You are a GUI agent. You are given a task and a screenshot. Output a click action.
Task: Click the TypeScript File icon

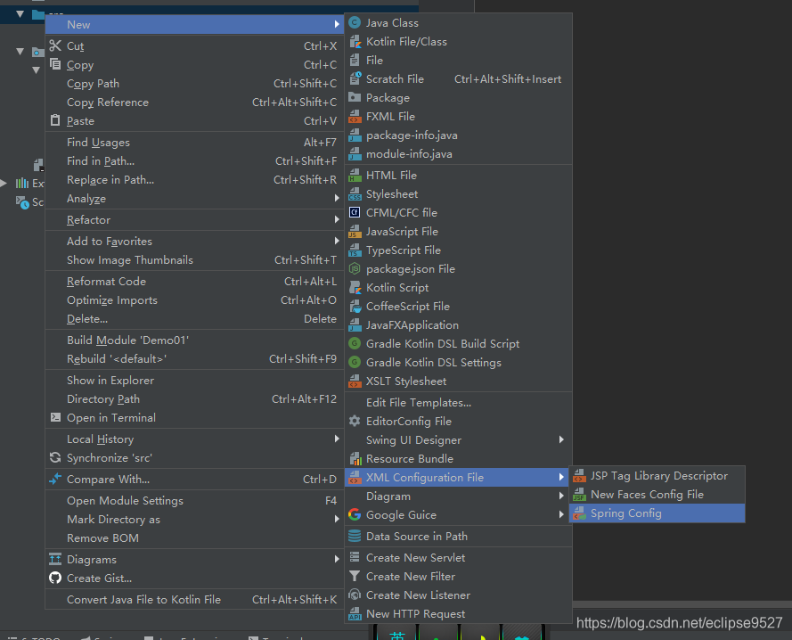point(355,250)
